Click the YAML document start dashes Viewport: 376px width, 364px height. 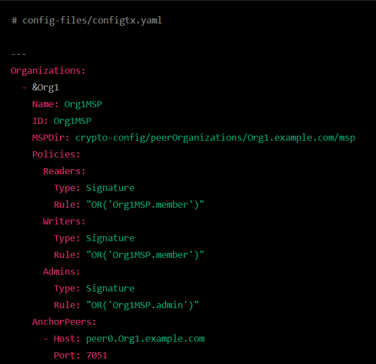[x=18, y=54]
